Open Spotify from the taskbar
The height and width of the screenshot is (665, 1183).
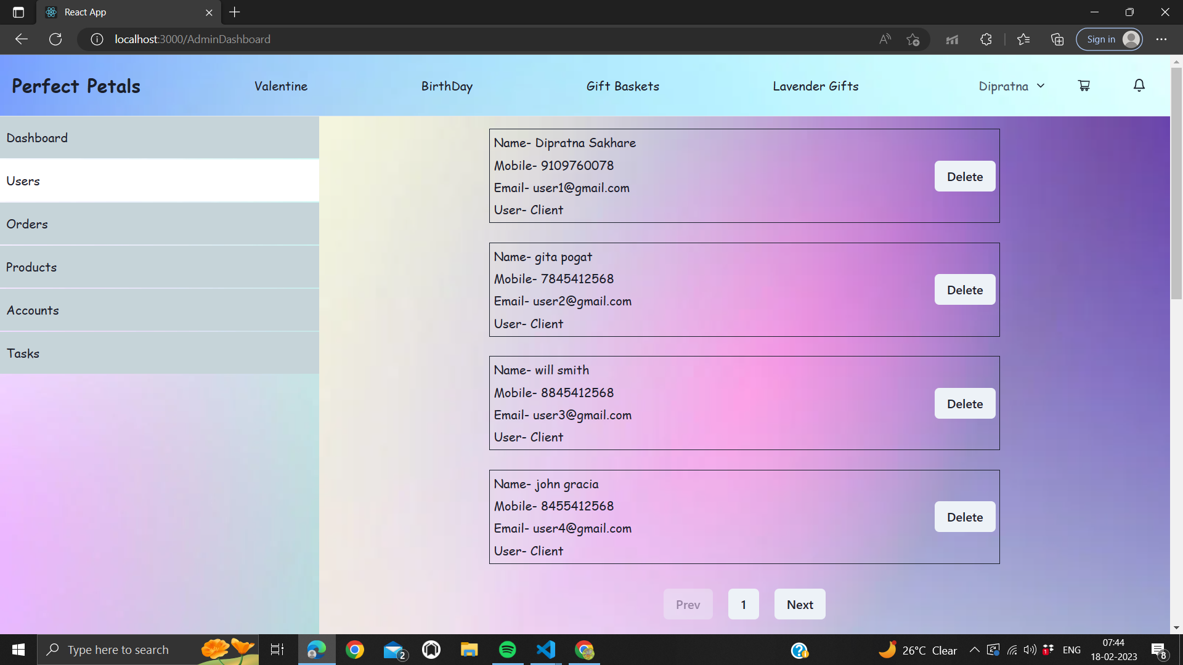(x=507, y=650)
